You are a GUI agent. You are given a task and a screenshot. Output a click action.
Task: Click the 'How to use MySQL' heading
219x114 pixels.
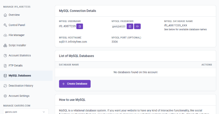[x=72, y=100]
